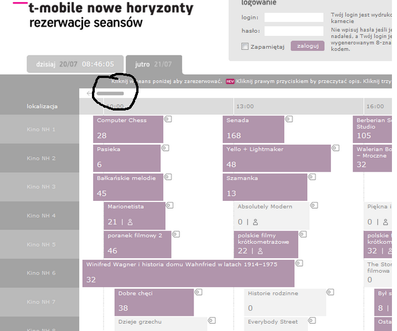Select the 13:00 timeline marker
This screenshot has width=397, height=331.
[244, 106]
